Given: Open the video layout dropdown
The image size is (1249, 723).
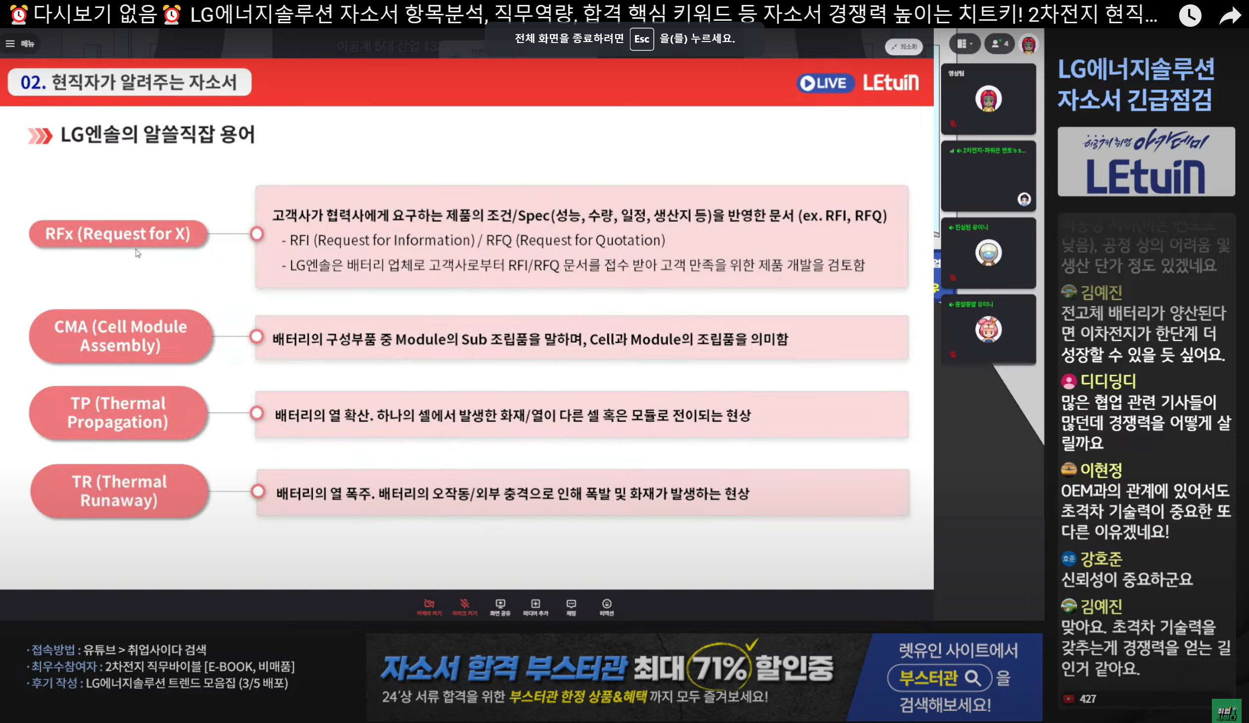Looking at the screenshot, I should pos(964,44).
